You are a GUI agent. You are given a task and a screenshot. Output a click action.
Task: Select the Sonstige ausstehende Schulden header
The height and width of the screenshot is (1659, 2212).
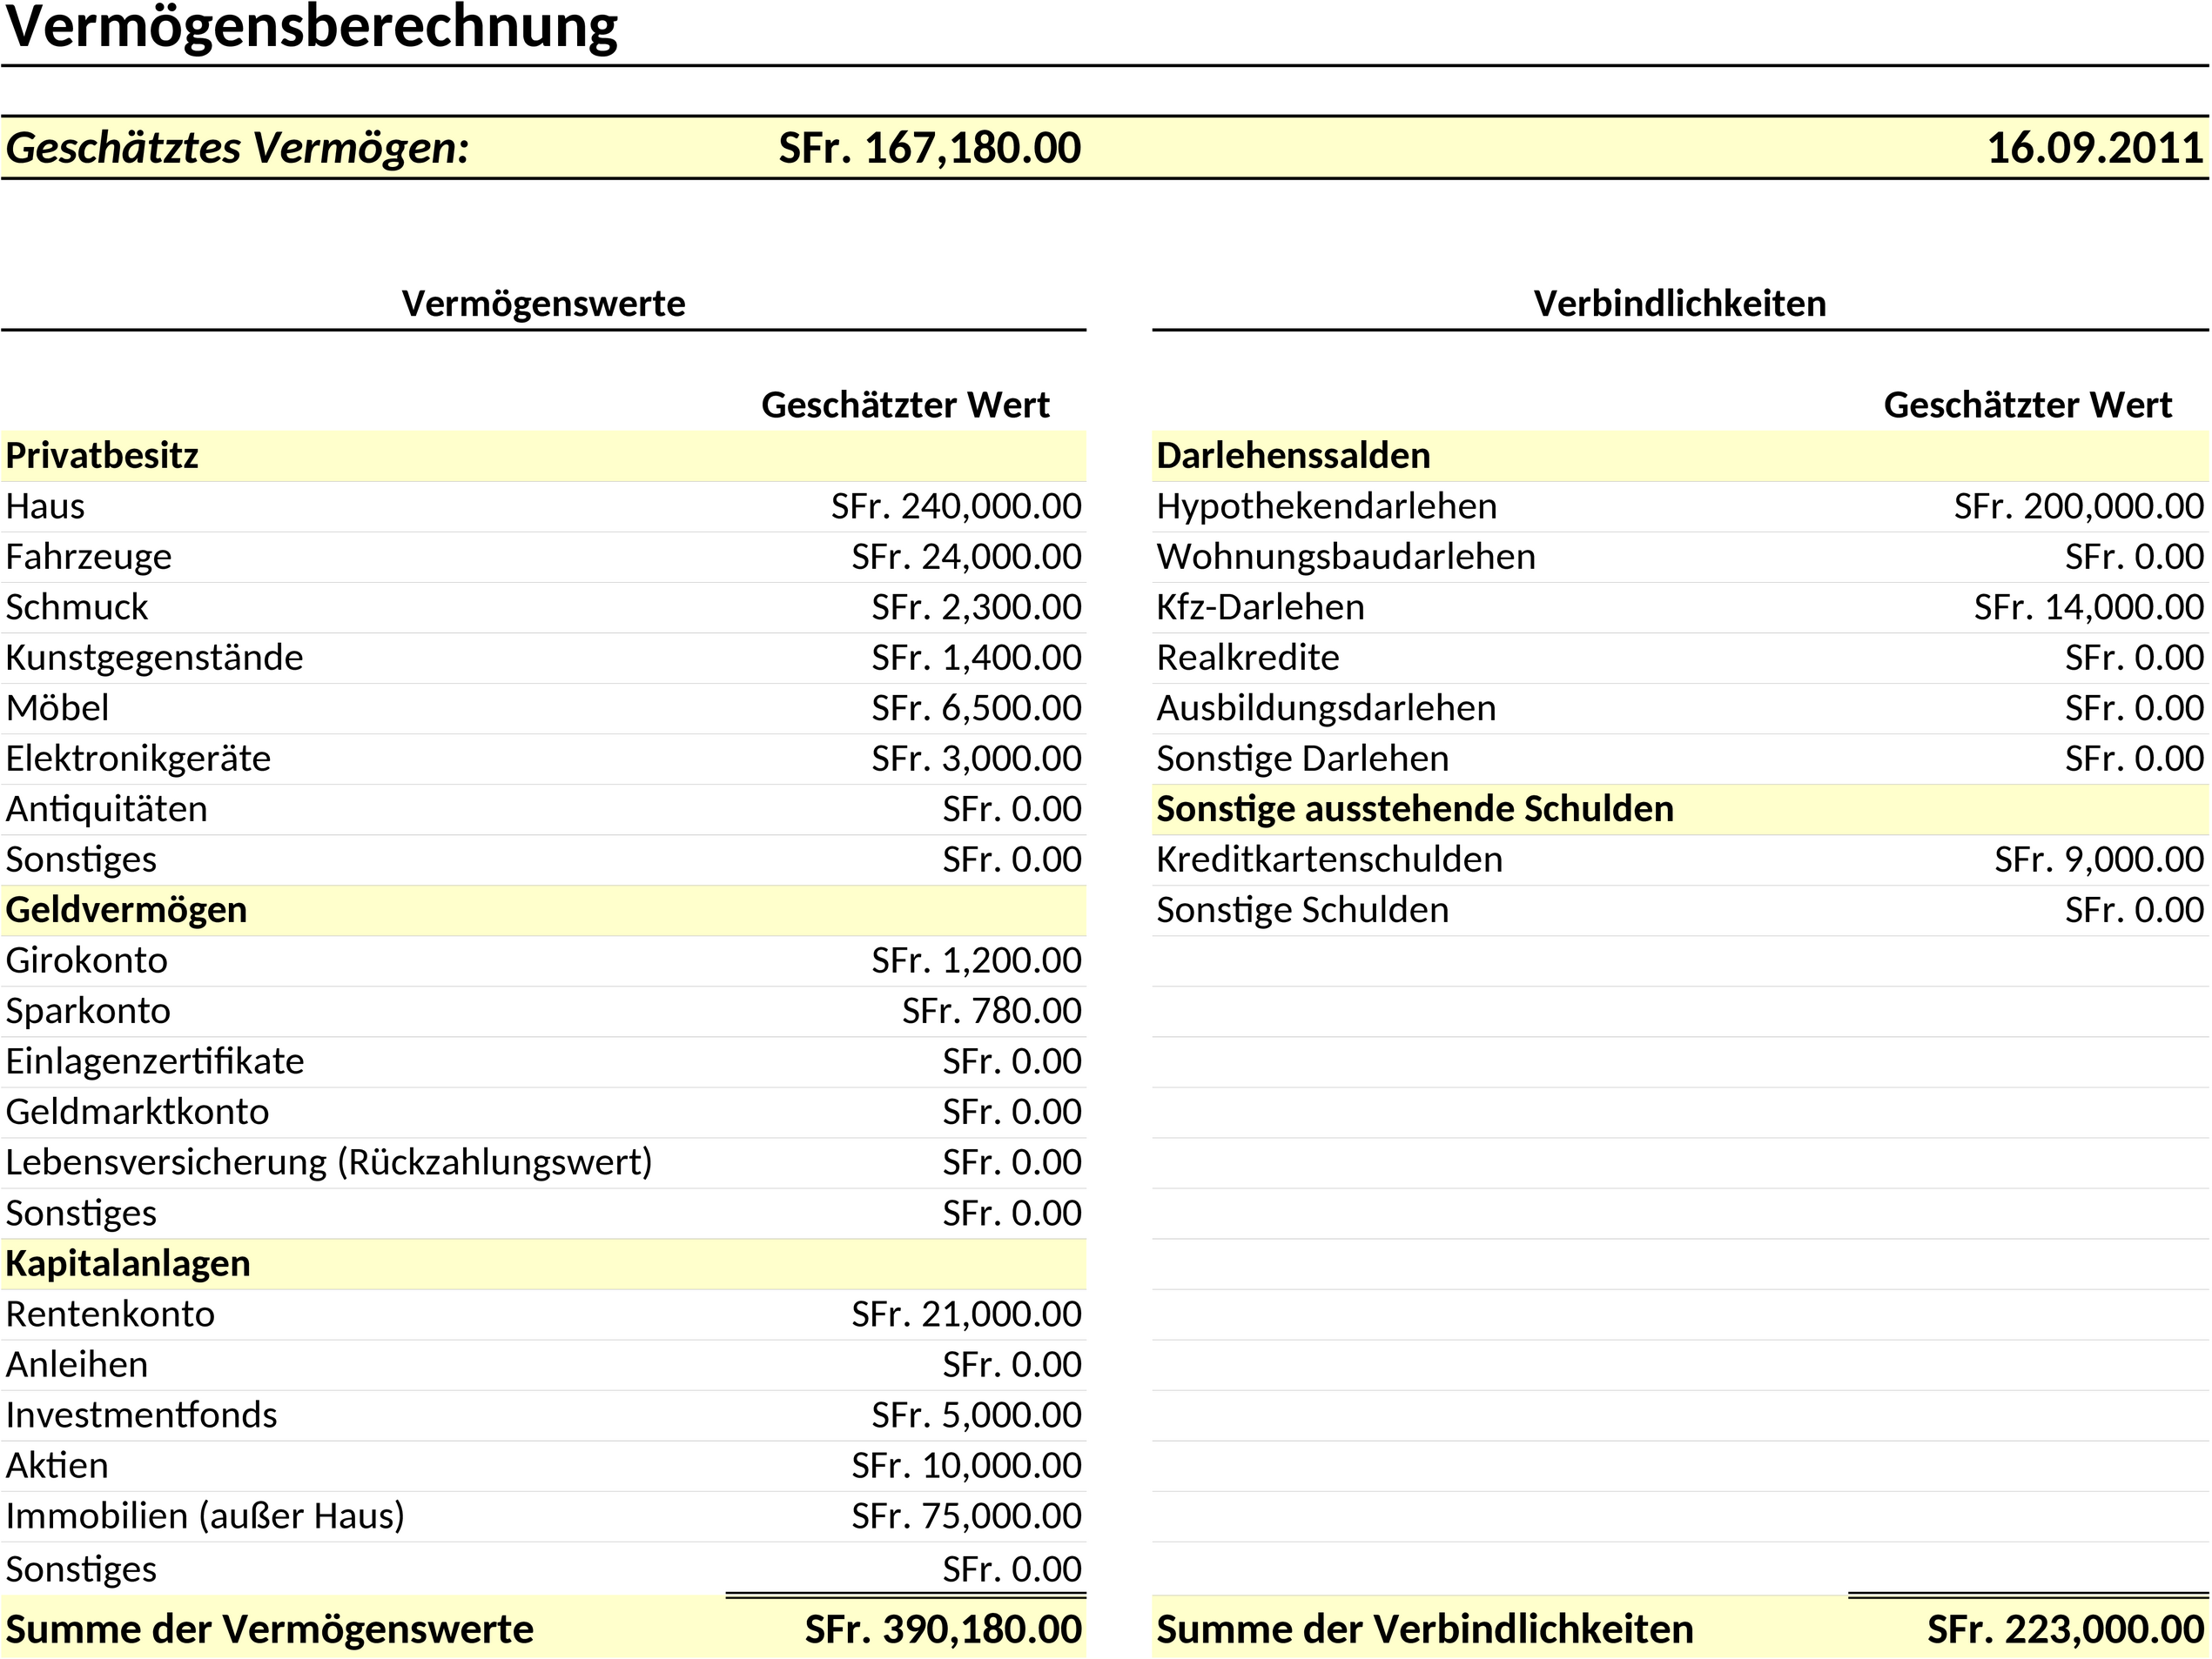(1414, 810)
